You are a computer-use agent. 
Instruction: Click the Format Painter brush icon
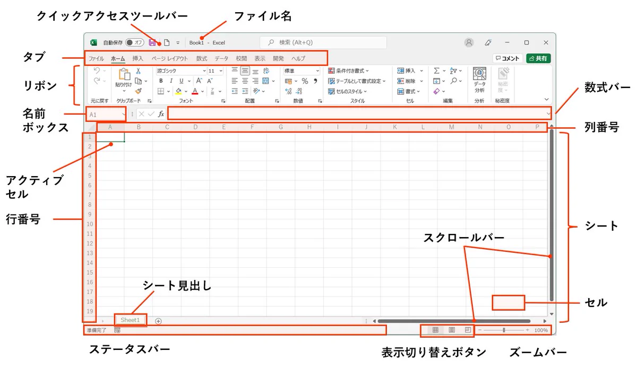pos(139,91)
